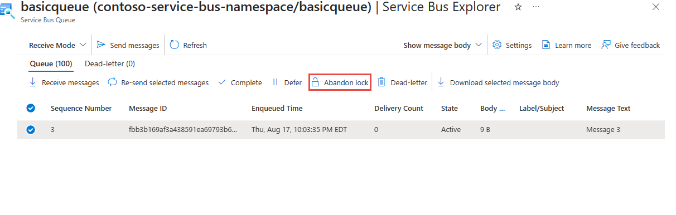Click the Abandon lock padlock icon
The width and height of the screenshot is (676, 215).
click(x=315, y=82)
